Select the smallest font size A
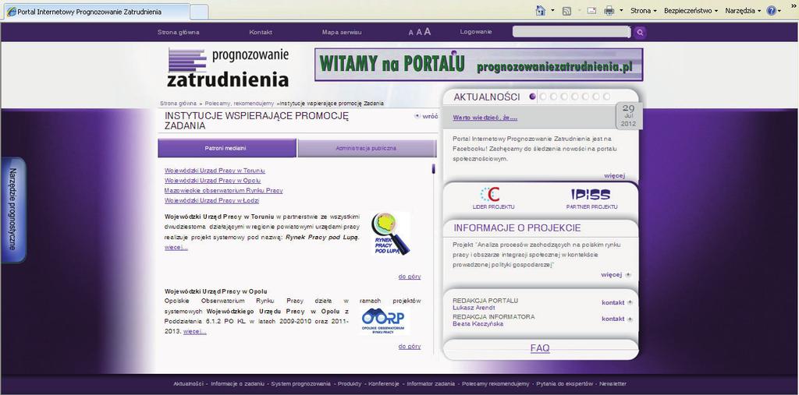Screen dimensions: 799x395 pos(410,33)
